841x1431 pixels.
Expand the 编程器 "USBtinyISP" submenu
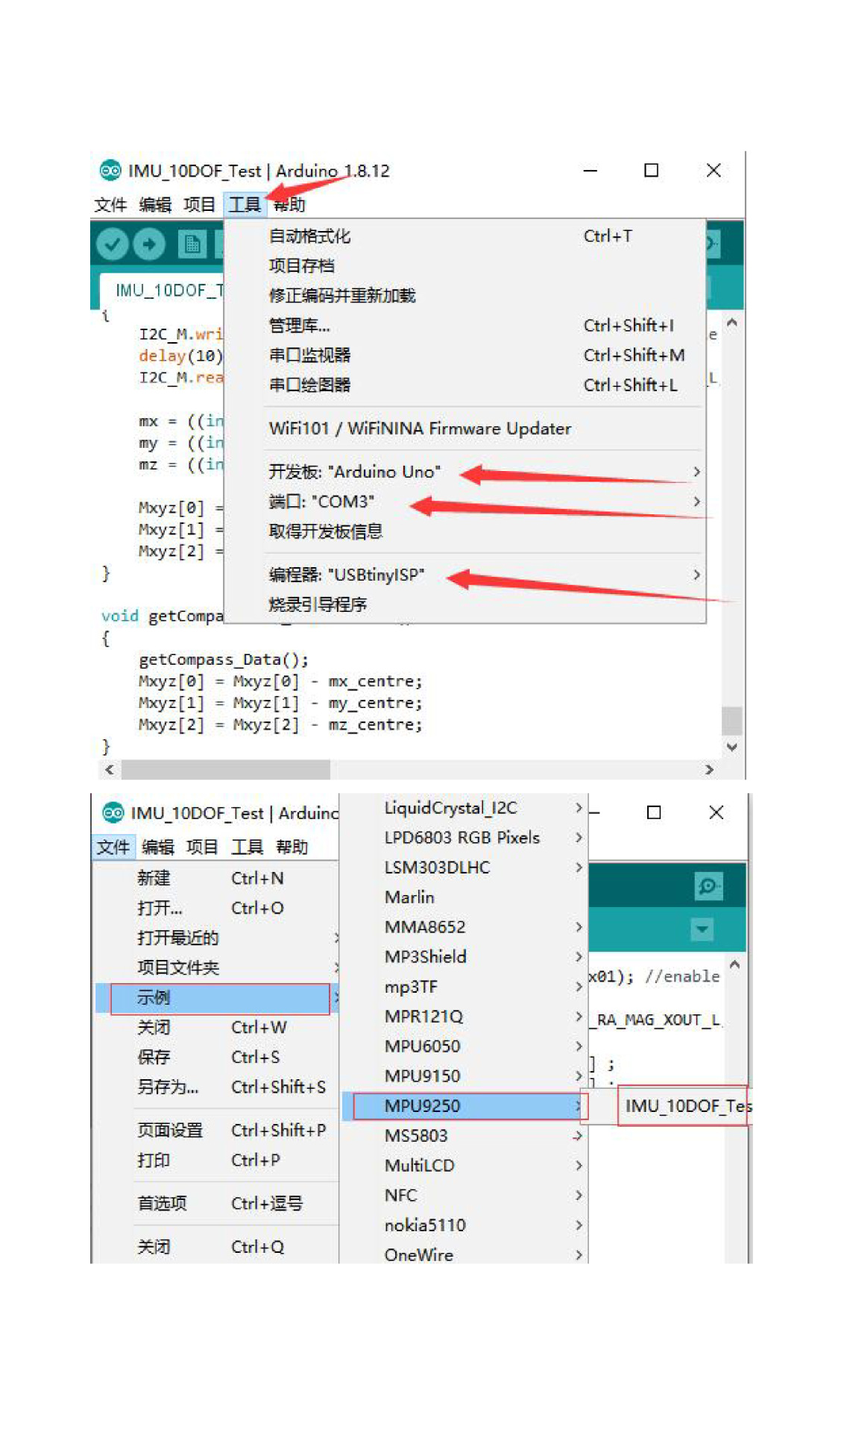[x=465, y=575]
